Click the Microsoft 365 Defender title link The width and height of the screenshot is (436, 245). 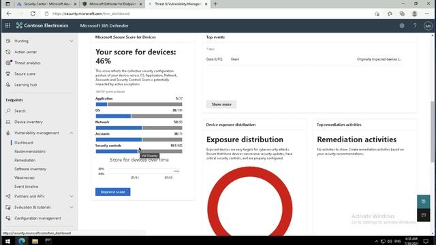coord(104,26)
